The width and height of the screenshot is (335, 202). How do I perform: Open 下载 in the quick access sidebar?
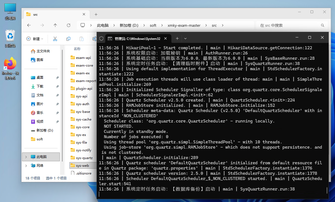[x=40, y=86]
